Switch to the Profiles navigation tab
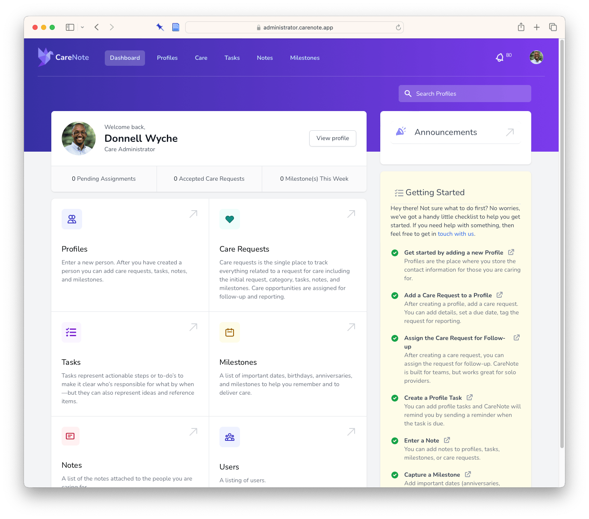This screenshot has width=589, height=519. [x=167, y=58]
